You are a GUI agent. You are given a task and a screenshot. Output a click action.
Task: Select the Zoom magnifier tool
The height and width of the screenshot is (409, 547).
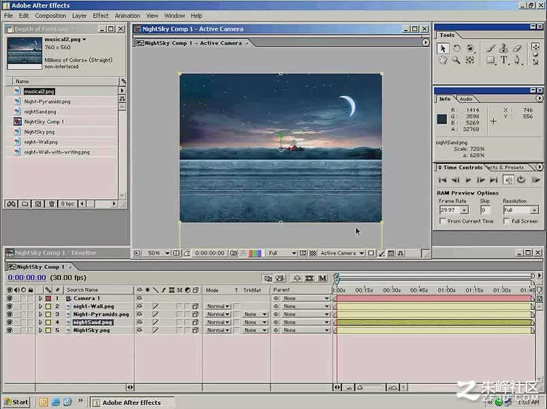click(x=456, y=60)
